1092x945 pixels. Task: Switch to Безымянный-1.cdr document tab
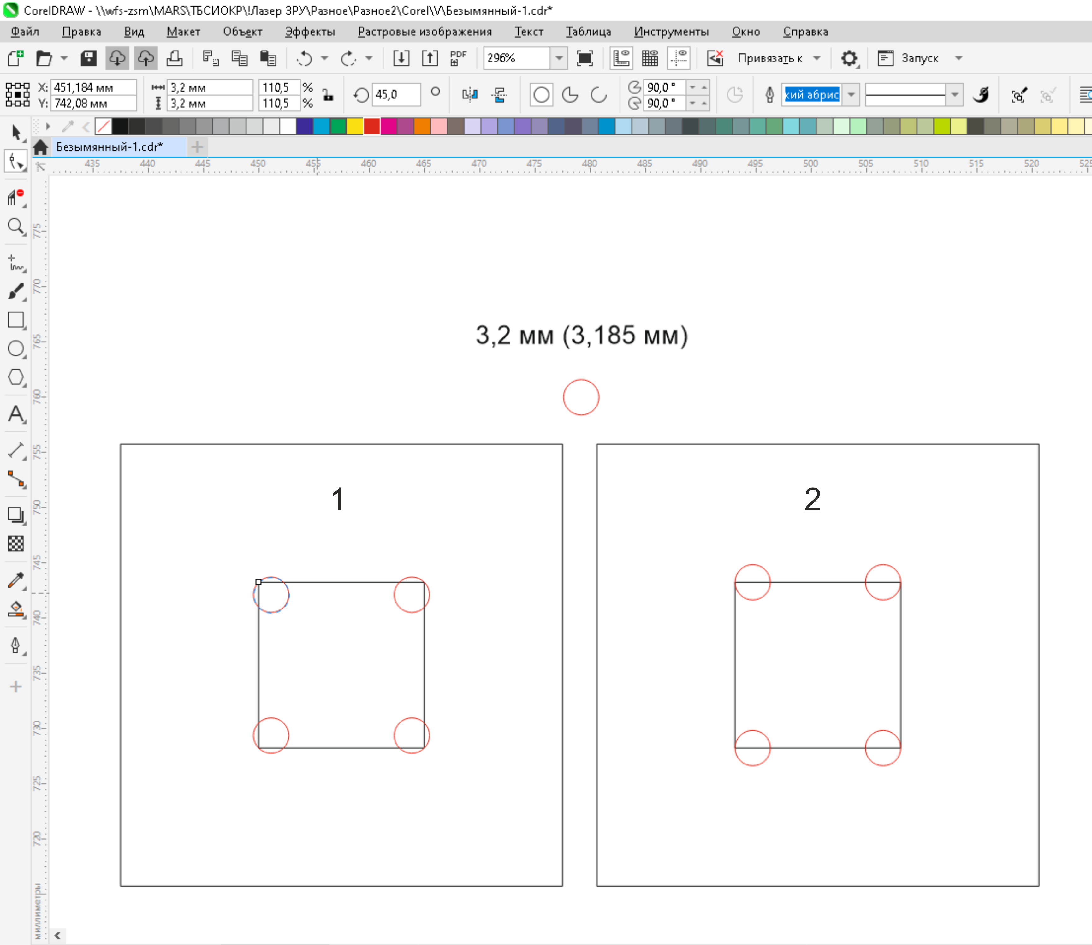(109, 146)
